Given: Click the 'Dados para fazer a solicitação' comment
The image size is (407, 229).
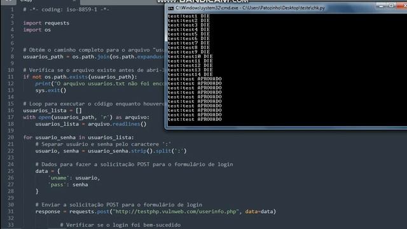Looking at the screenshot, I should point(134,164).
